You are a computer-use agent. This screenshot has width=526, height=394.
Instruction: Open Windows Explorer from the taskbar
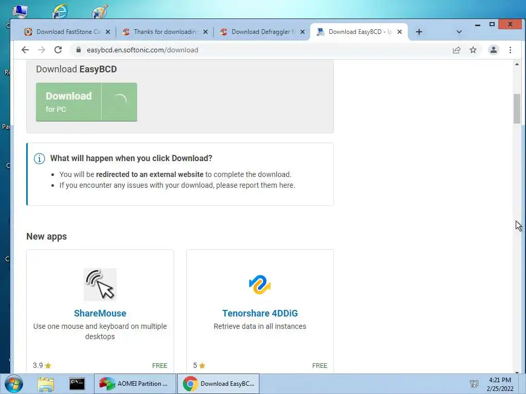point(46,384)
